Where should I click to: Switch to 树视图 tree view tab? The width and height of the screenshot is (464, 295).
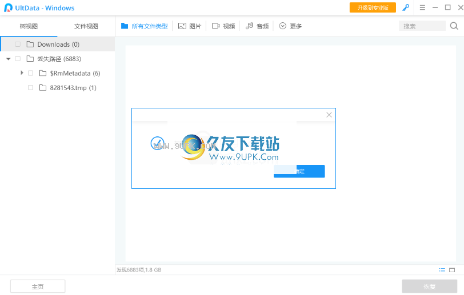point(29,26)
